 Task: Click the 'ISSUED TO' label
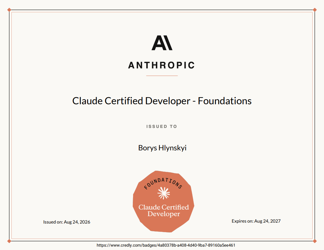point(162,126)
